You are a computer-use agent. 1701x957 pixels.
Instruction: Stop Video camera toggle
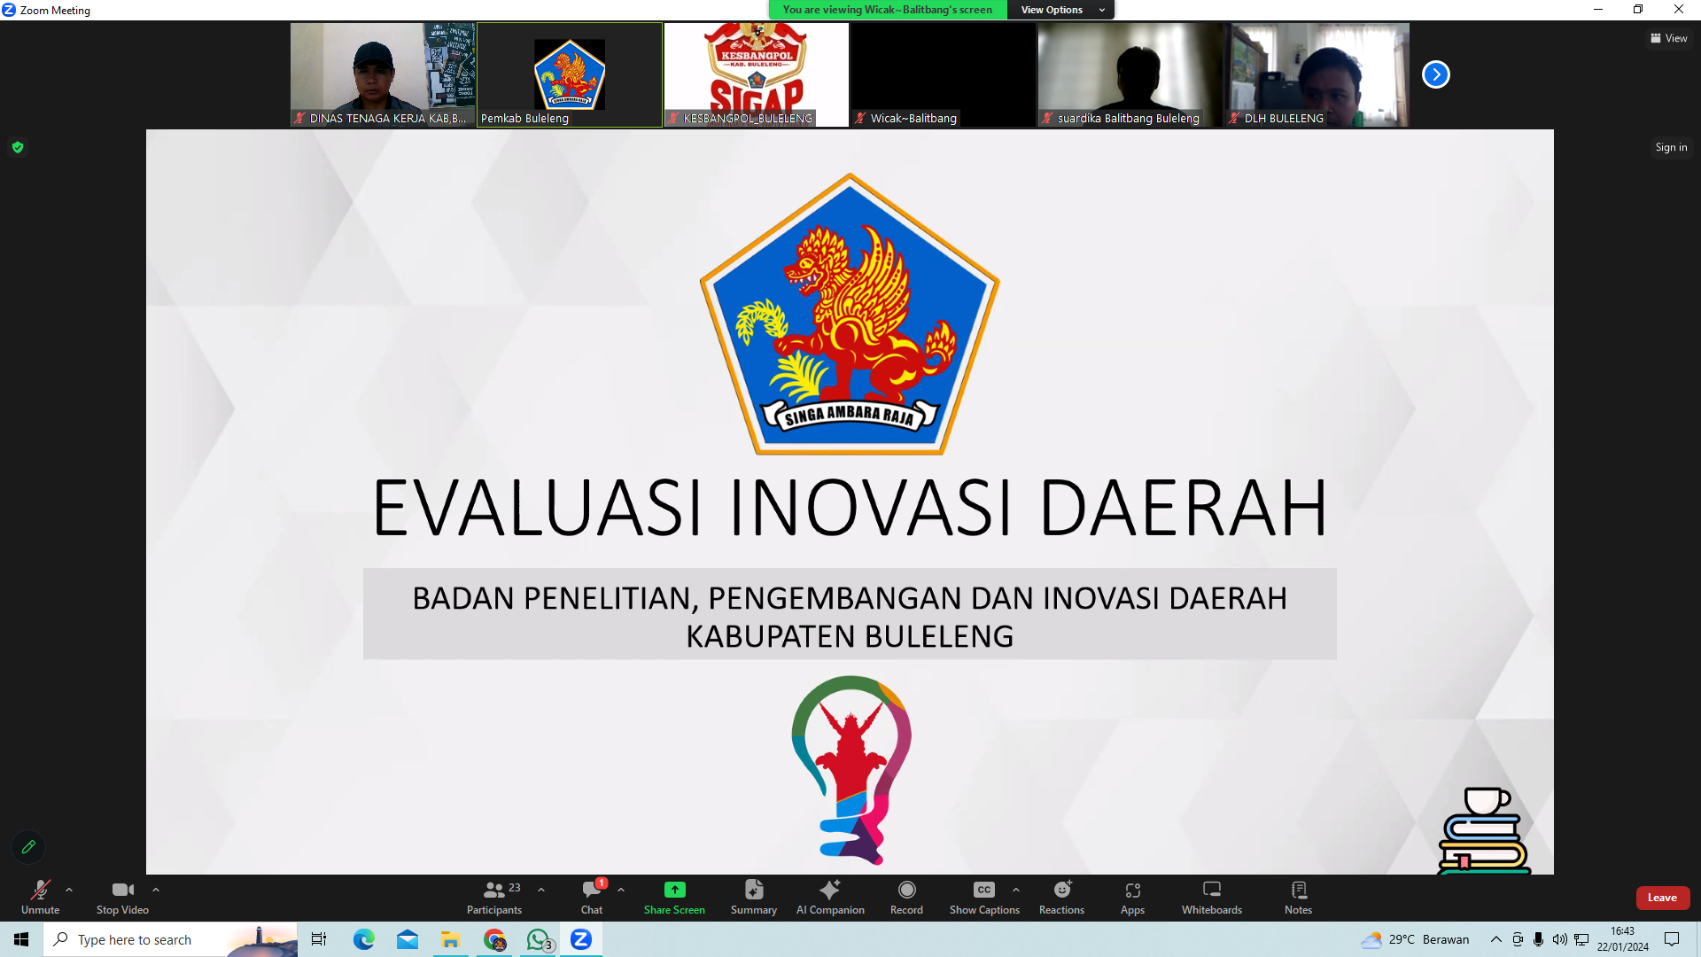coord(122,897)
